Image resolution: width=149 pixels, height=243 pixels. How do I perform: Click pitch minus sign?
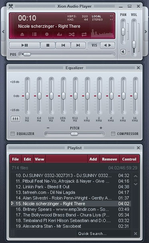(x=48, y=128)
